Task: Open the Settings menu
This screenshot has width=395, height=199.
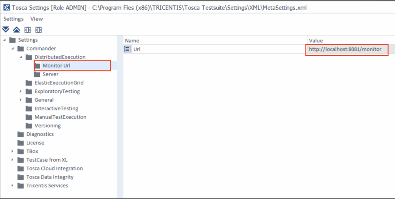Action: [x=14, y=19]
